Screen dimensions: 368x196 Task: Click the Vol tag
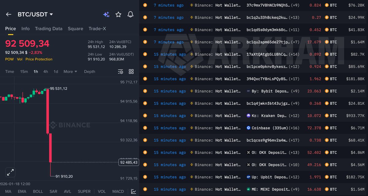[20, 59]
